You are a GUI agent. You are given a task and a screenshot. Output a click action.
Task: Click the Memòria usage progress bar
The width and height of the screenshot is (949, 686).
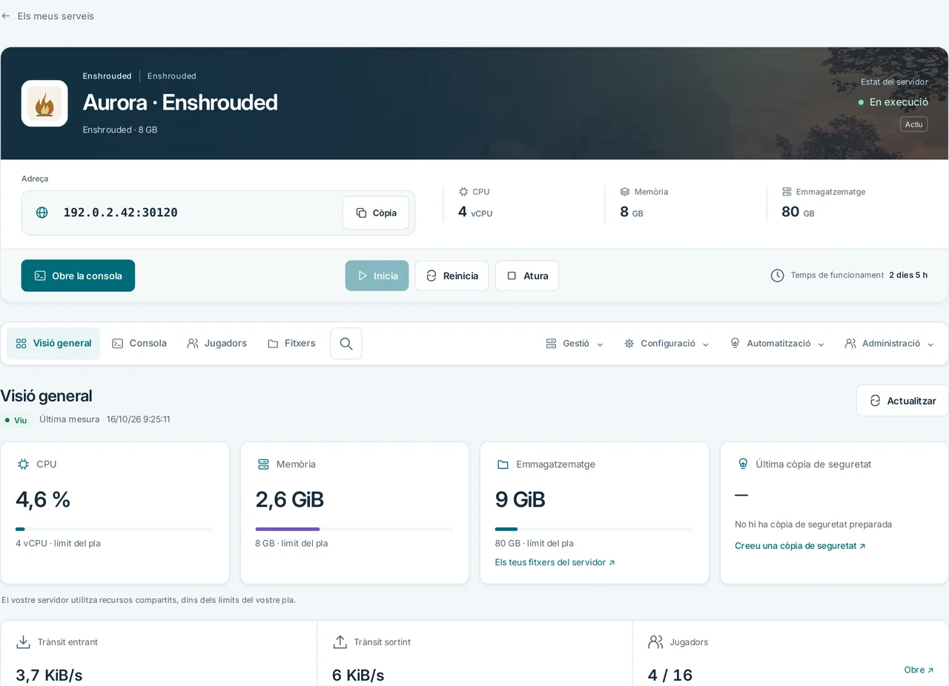(354, 529)
